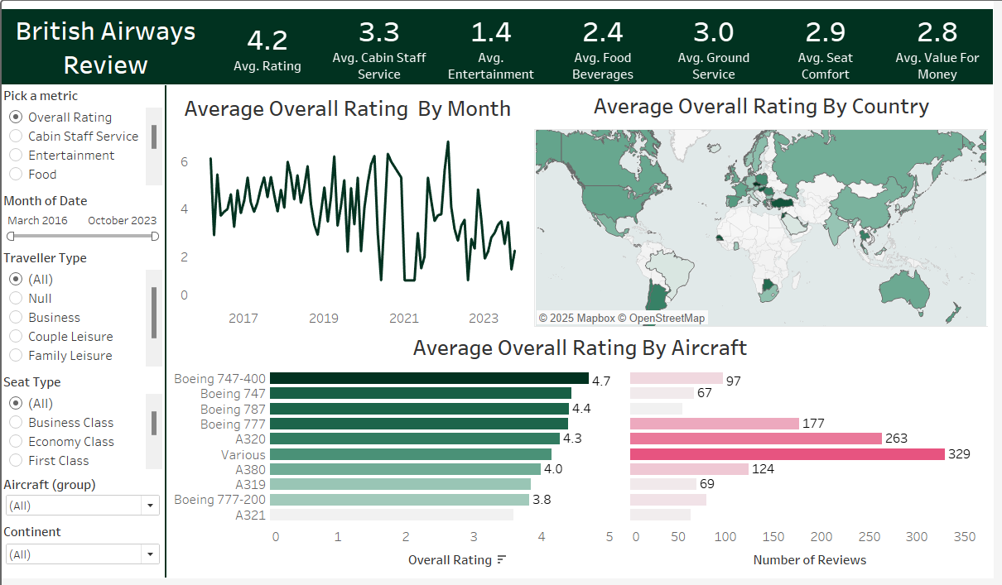Click the 97 reviews bar
The height and width of the screenshot is (585, 1002).
(677, 379)
